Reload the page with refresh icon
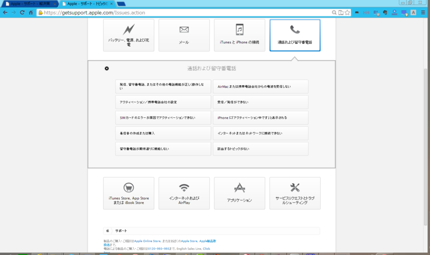Viewport: 430px width, 255px height. (x=22, y=12)
